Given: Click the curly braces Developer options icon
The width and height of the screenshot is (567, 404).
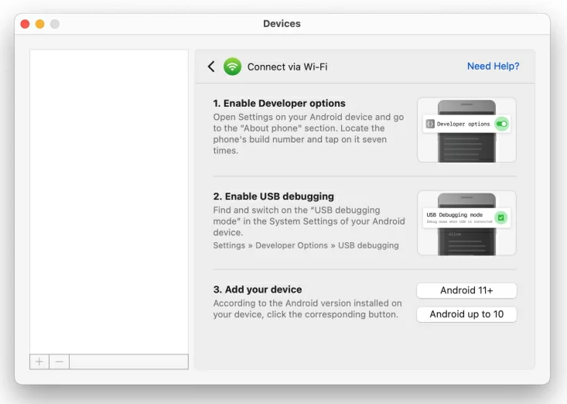Looking at the screenshot, I should coord(430,124).
